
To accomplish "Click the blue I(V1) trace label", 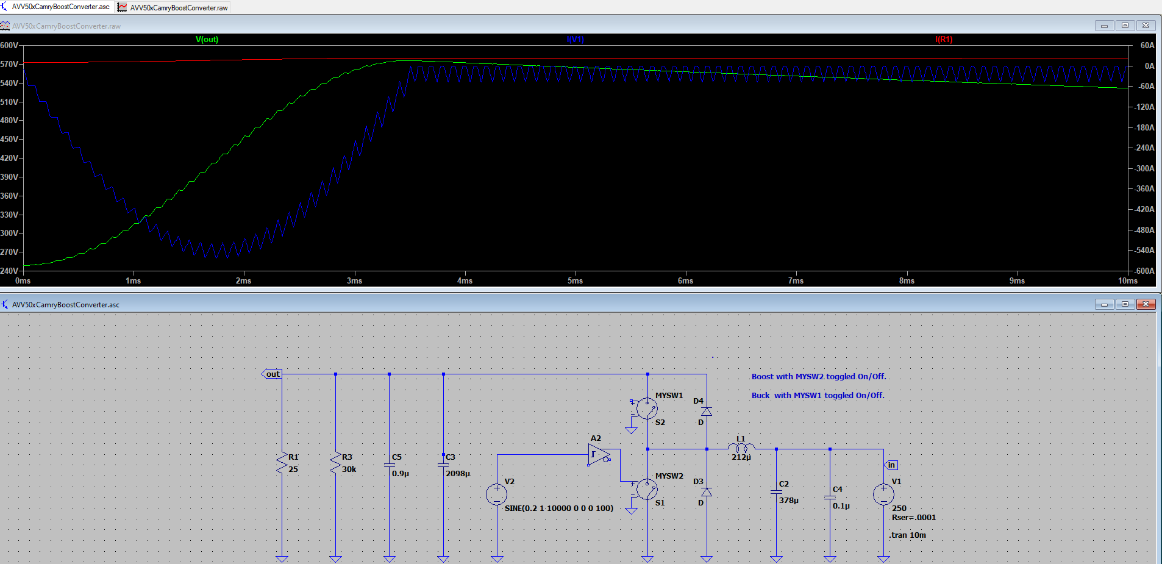I will (x=575, y=40).
